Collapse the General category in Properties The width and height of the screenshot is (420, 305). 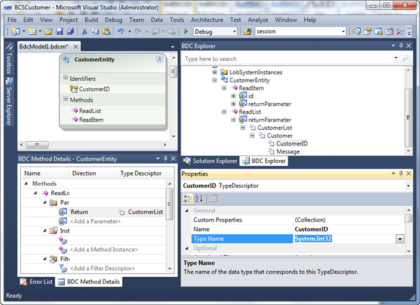click(186, 210)
